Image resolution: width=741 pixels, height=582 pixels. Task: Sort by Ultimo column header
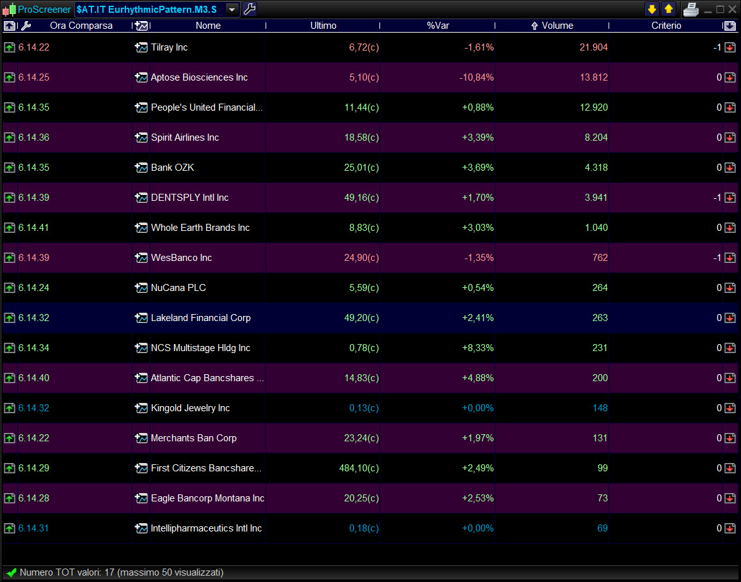(x=323, y=26)
